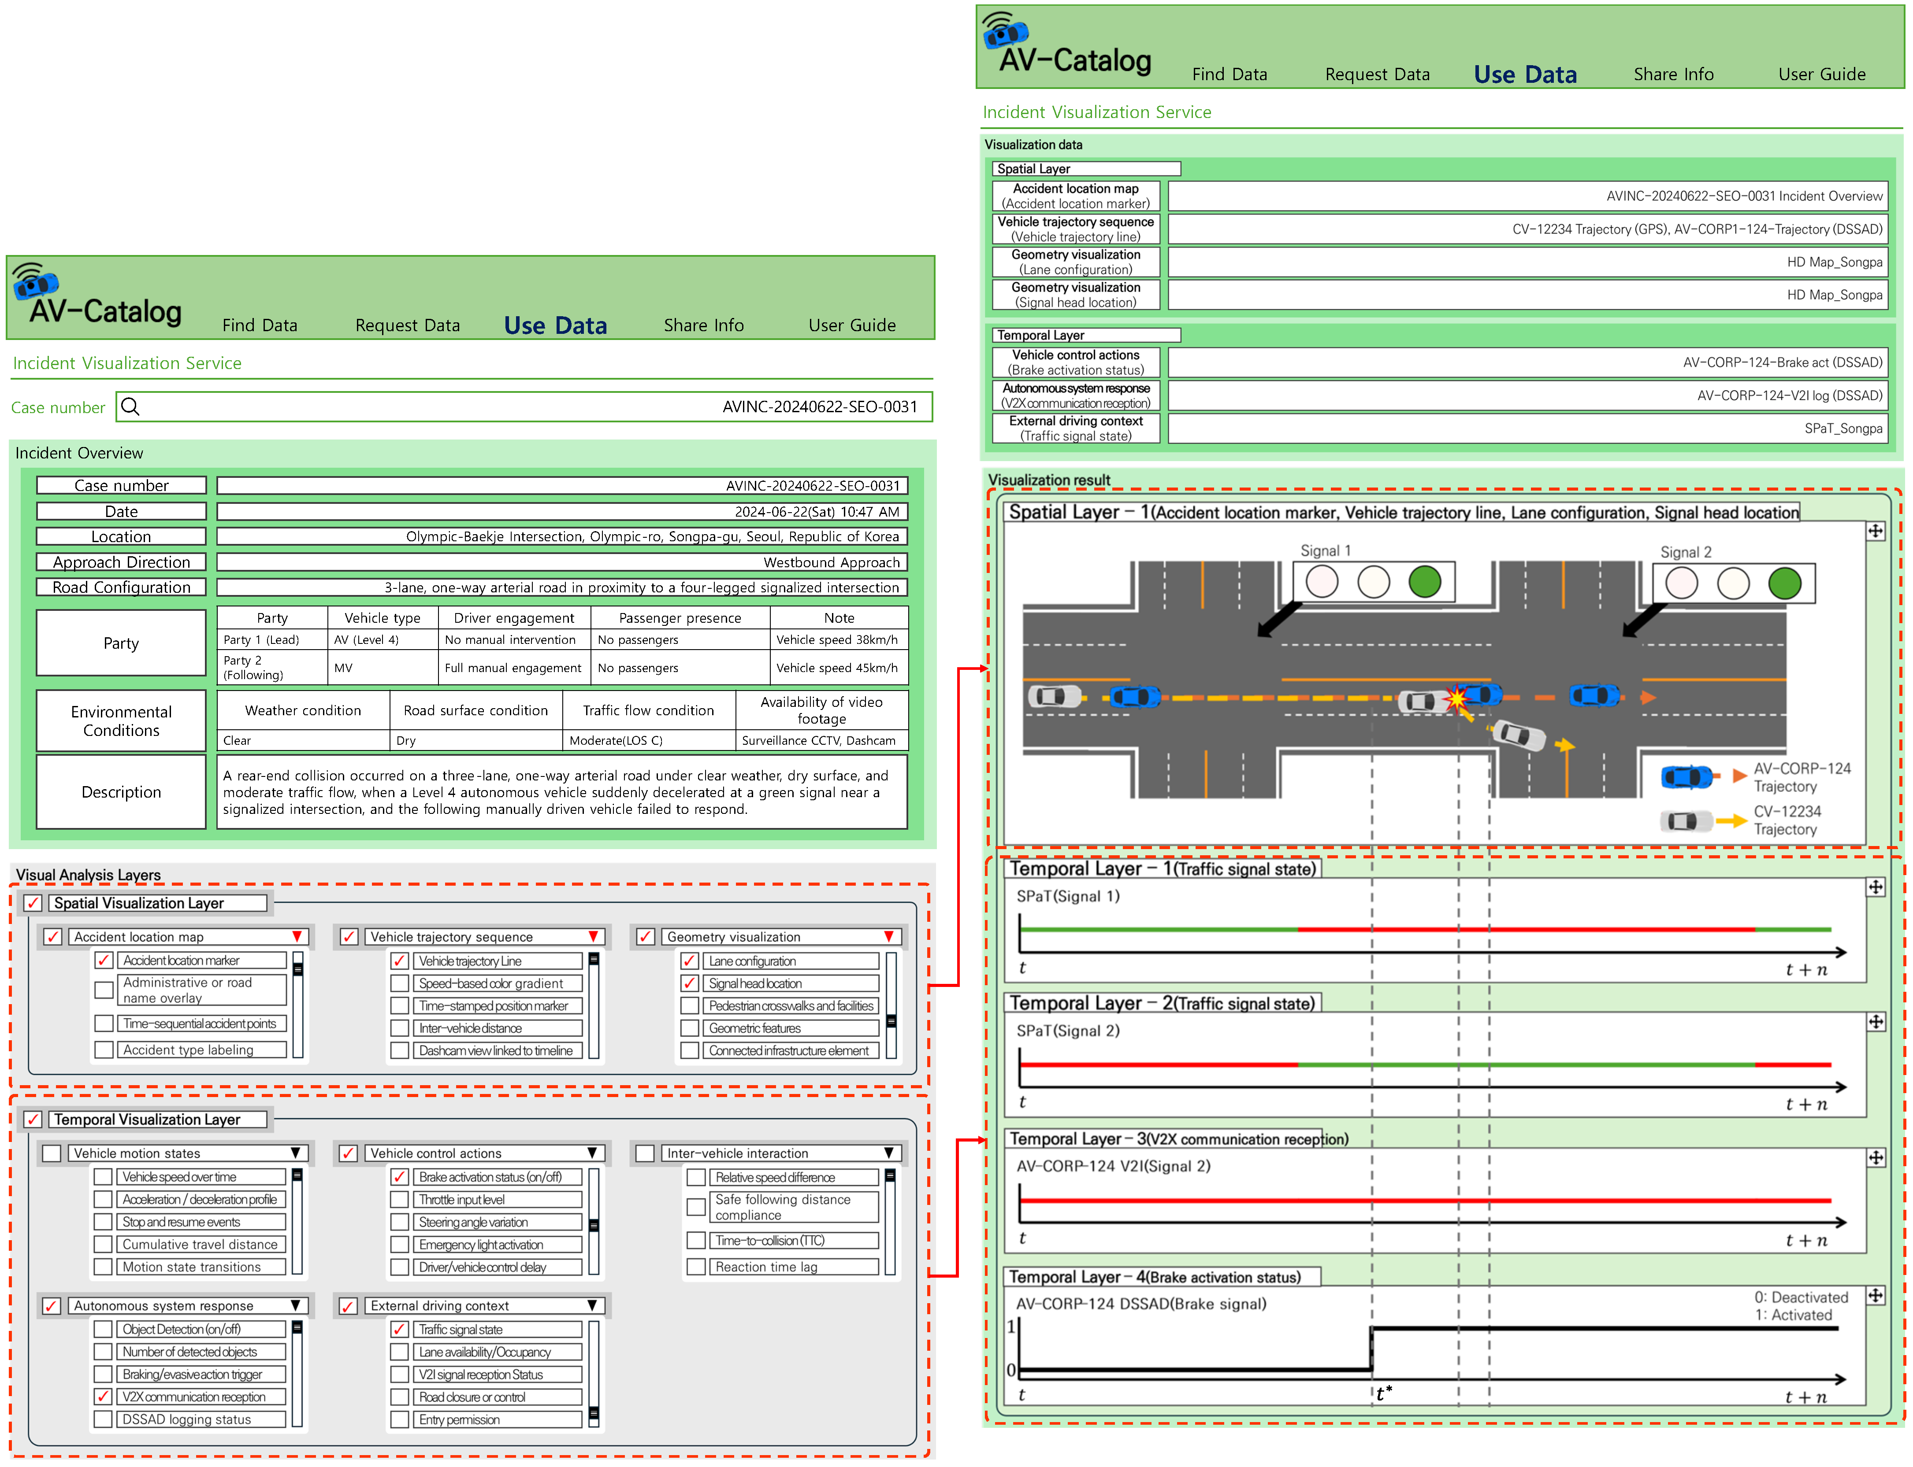
Task: Collapse the Accident location map dropdown arrow
Action: (297, 936)
